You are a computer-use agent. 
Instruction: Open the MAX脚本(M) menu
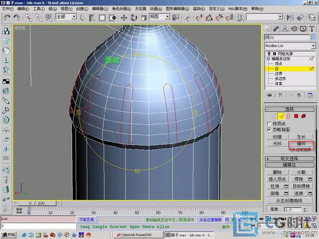point(238,9)
